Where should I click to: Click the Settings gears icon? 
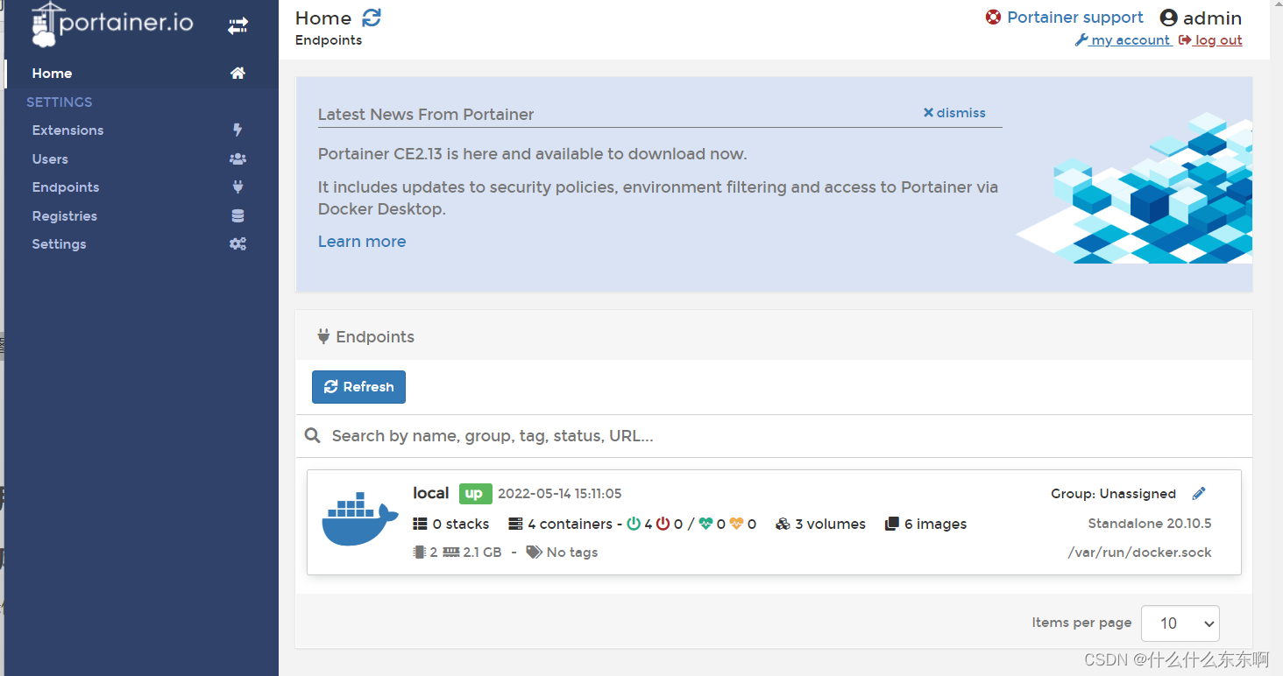237,244
